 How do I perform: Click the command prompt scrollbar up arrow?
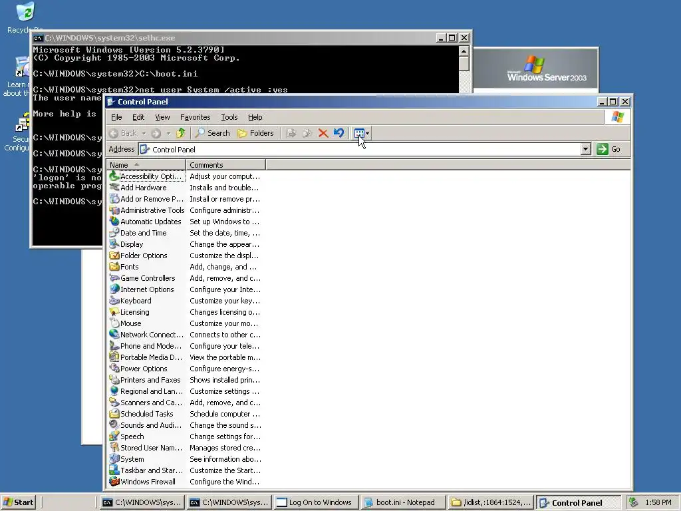click(464, 51)
